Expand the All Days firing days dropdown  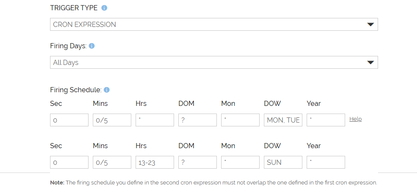214,62
